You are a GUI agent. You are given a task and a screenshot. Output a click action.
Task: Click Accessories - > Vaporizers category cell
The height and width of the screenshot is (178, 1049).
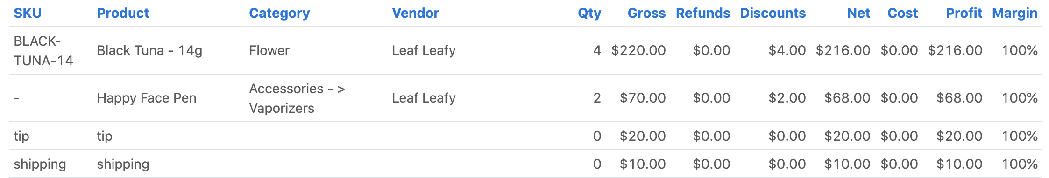tap(297, 98)
